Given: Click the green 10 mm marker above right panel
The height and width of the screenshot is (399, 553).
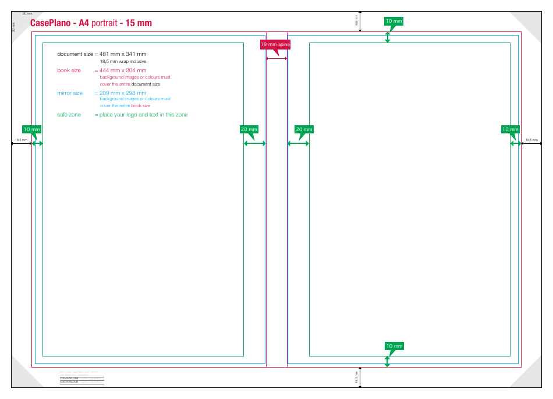Looking at the screenshot, I should point(394,21).
